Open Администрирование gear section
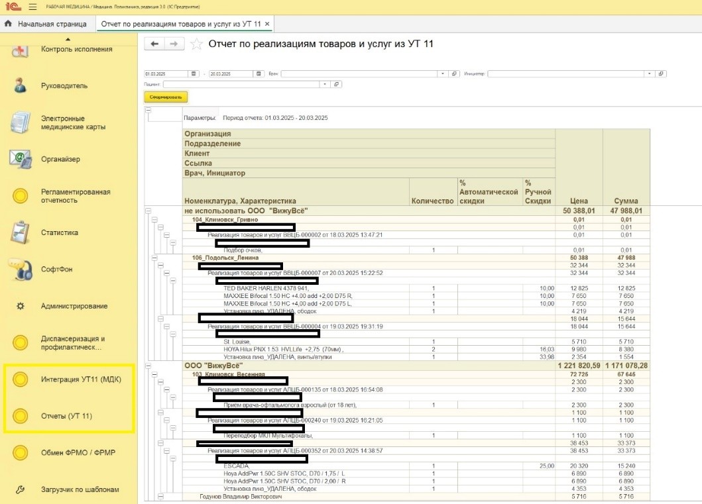 21,306
